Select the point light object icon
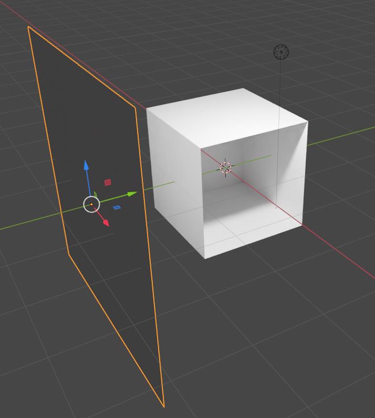 pos(281,52)
